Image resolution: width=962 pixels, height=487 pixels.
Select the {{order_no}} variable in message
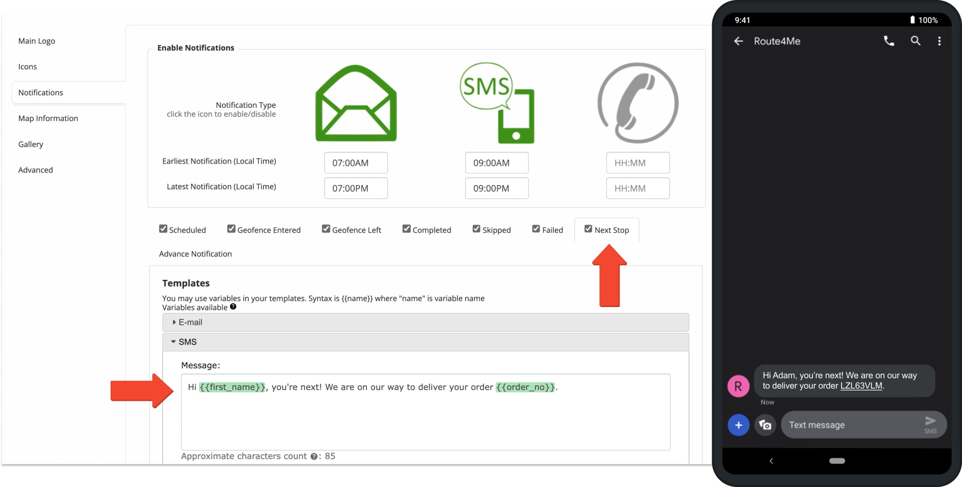click(x=525, y=387)
